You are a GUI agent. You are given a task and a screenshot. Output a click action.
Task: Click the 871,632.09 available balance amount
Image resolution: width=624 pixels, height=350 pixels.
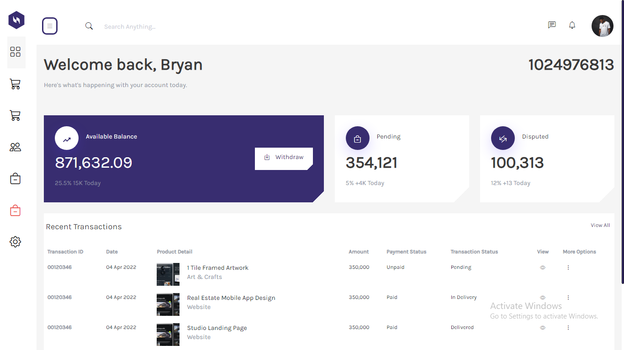[x=94, y=163]
